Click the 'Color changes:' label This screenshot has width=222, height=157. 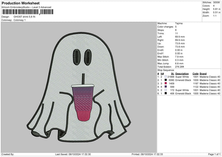pyautogui.click(x=165, y=27)
